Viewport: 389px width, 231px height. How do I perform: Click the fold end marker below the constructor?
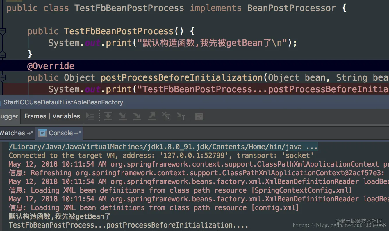[x=3, y=54]
